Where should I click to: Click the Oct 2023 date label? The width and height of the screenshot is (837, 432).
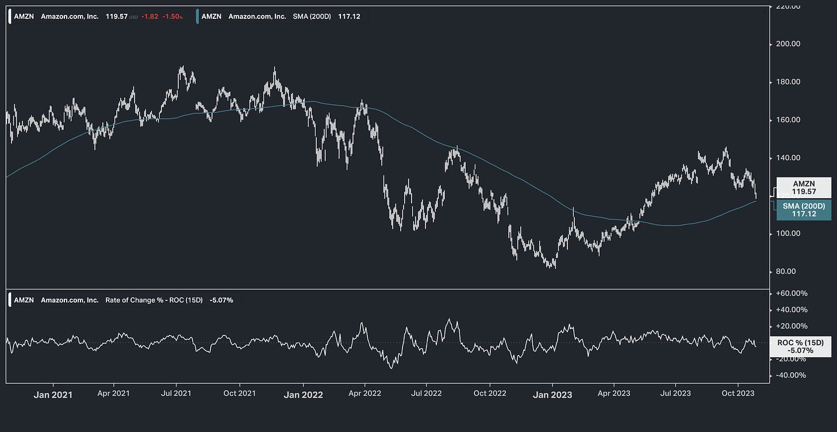tap(738, 394)
